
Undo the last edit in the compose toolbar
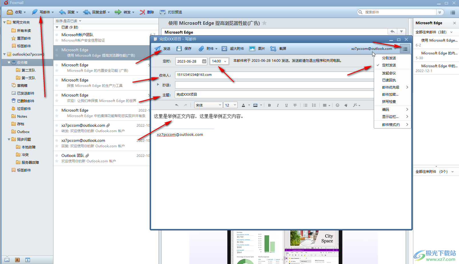(x=177, y=105)
